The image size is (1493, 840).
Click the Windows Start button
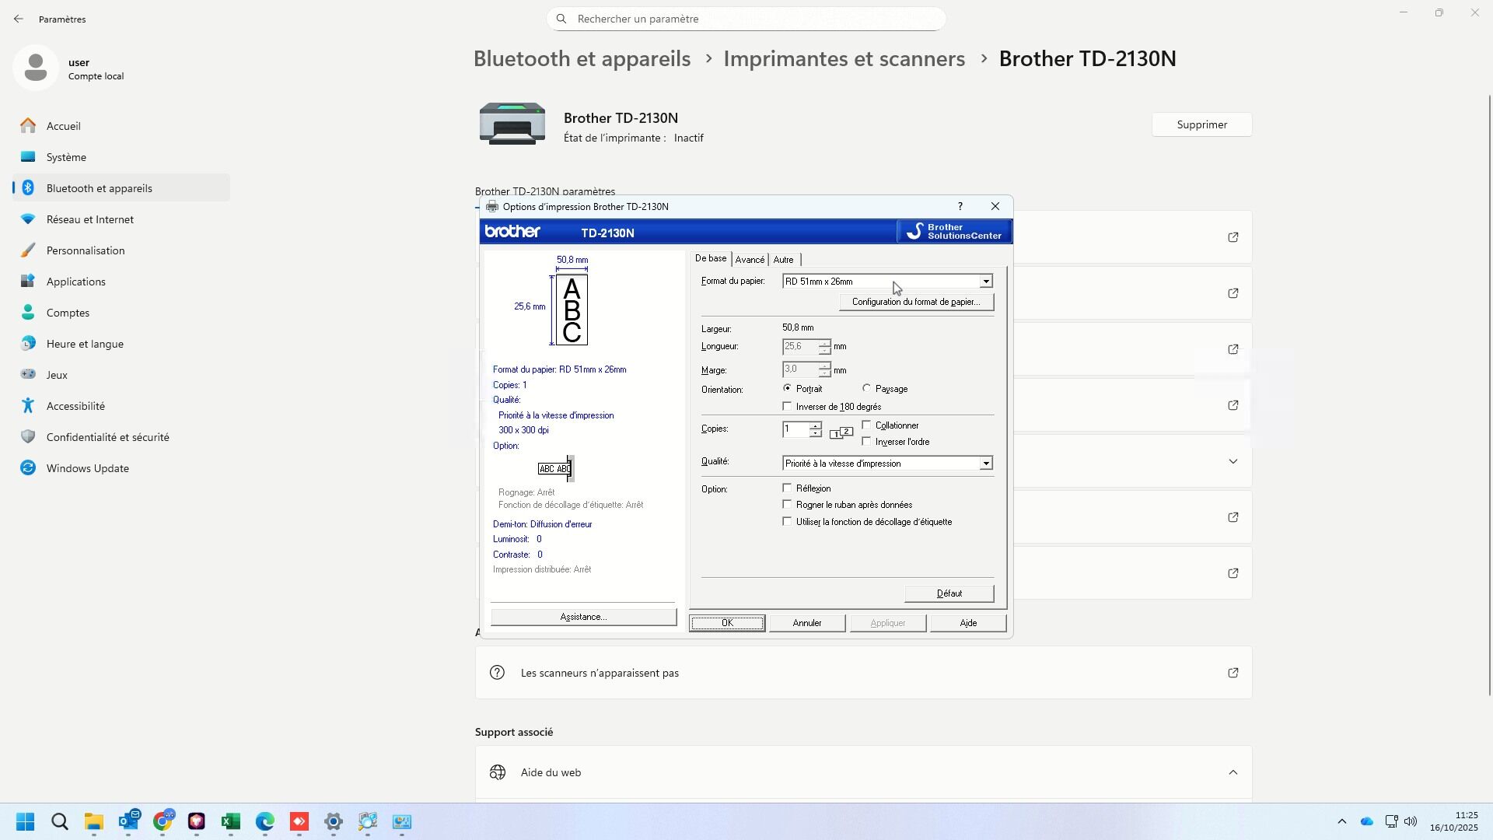pyautogui.click(x=26, y=822)
